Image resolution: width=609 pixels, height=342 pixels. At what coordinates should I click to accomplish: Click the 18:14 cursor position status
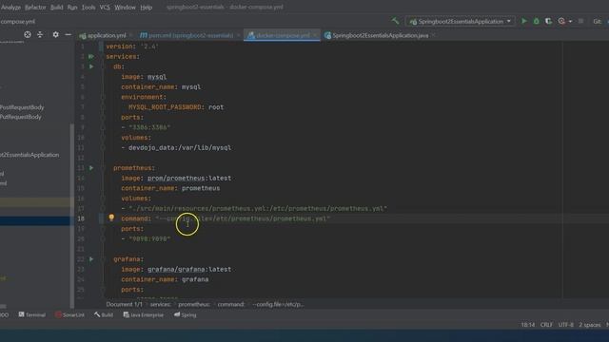pyautogui.click(x=527, y=325)
